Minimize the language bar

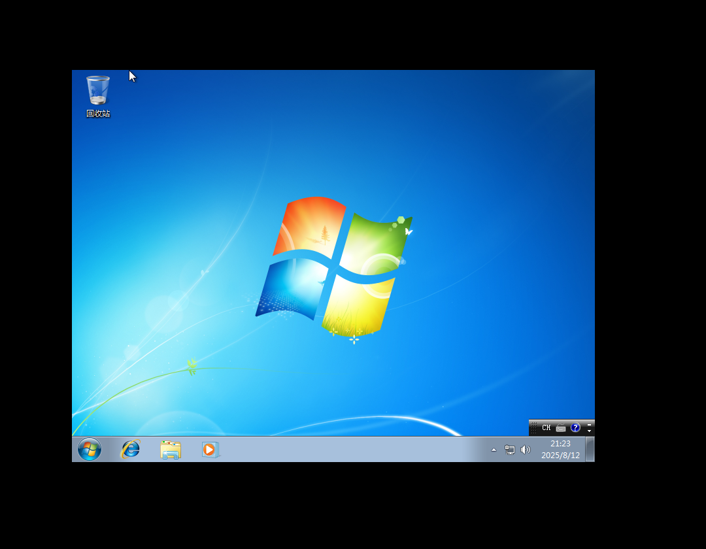pos(589,425)
